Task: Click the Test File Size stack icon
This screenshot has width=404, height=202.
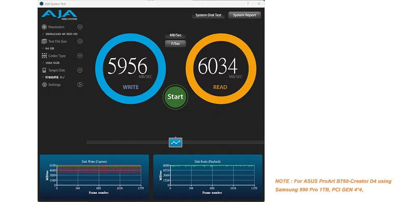Action: [x=44, y=41]
